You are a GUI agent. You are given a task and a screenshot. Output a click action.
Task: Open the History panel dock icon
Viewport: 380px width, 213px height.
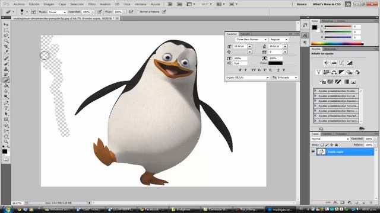point(305,25)
